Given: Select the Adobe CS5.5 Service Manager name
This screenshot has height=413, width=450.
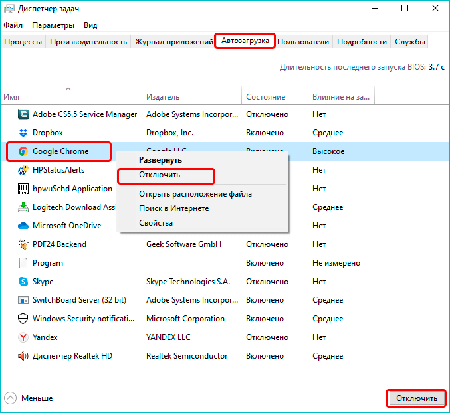Looking at the screenshot, I should [84, 114].
